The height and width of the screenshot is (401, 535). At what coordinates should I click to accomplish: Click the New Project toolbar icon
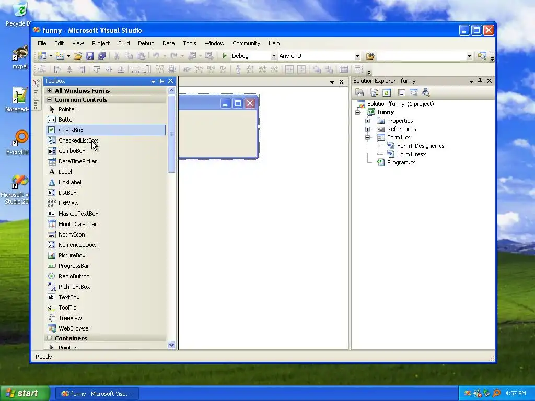pyautogui.click(x=42, y=56)
